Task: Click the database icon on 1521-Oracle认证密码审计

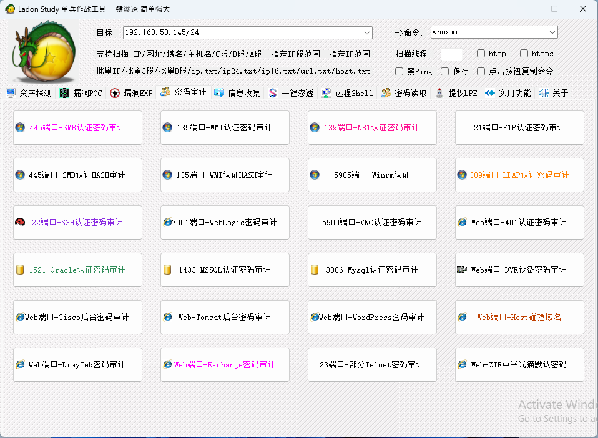Action: pos(20,270)
